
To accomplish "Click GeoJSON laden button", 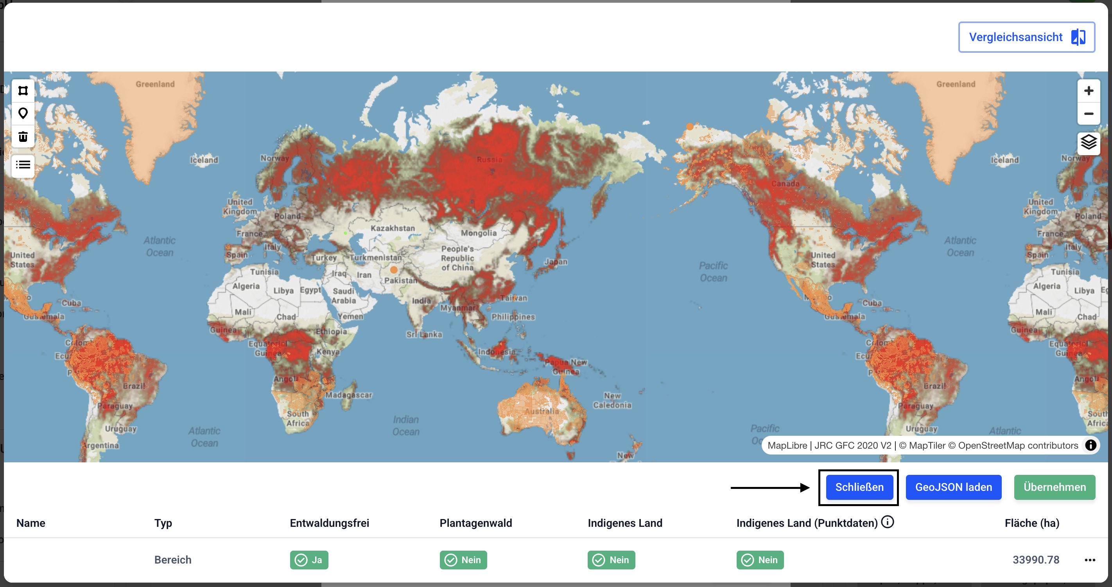I will click(x=953, y=487).
